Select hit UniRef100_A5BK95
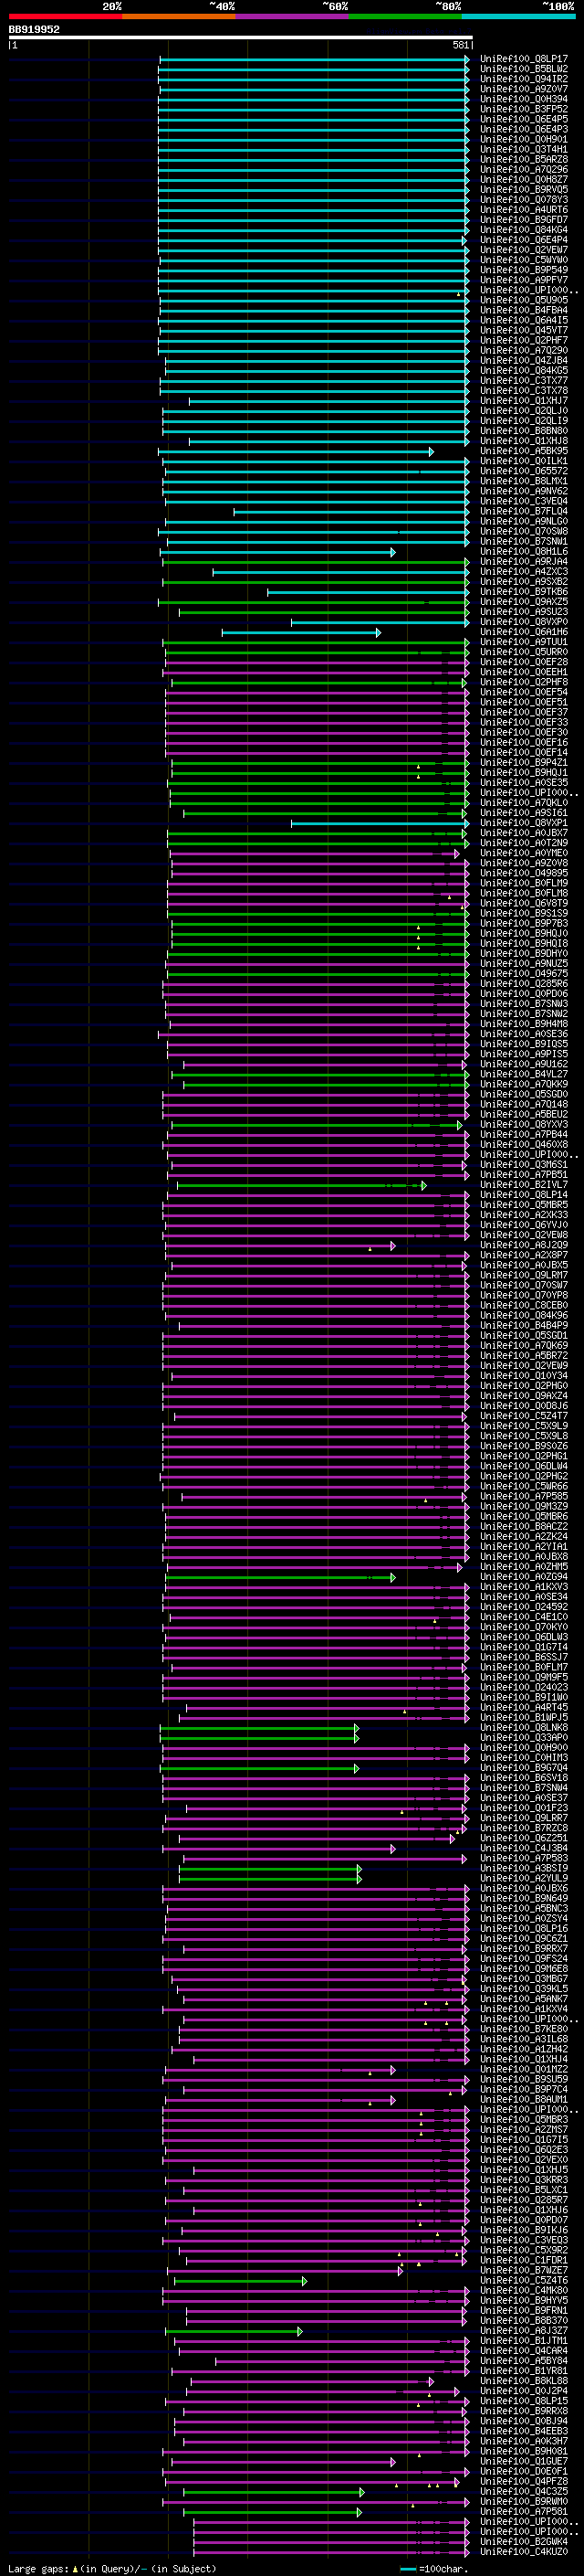 [523, 451]
